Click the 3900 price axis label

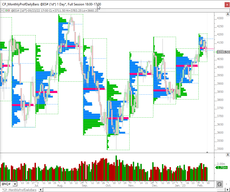tap(220, 84)
